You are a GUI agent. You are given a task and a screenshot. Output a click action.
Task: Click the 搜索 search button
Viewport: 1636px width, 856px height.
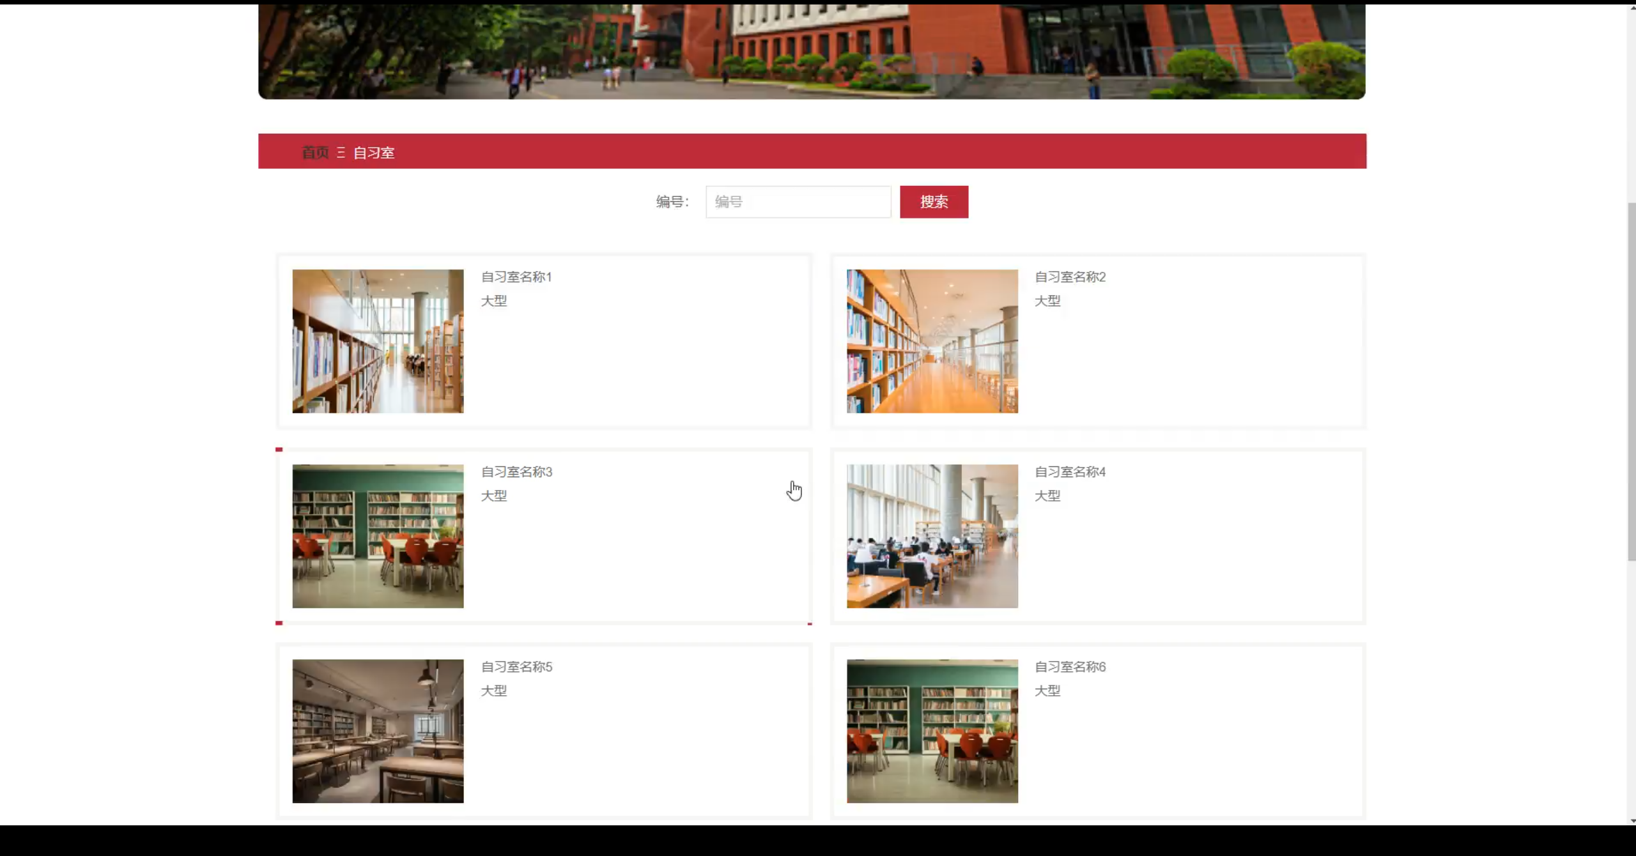(x=934, y=202)
